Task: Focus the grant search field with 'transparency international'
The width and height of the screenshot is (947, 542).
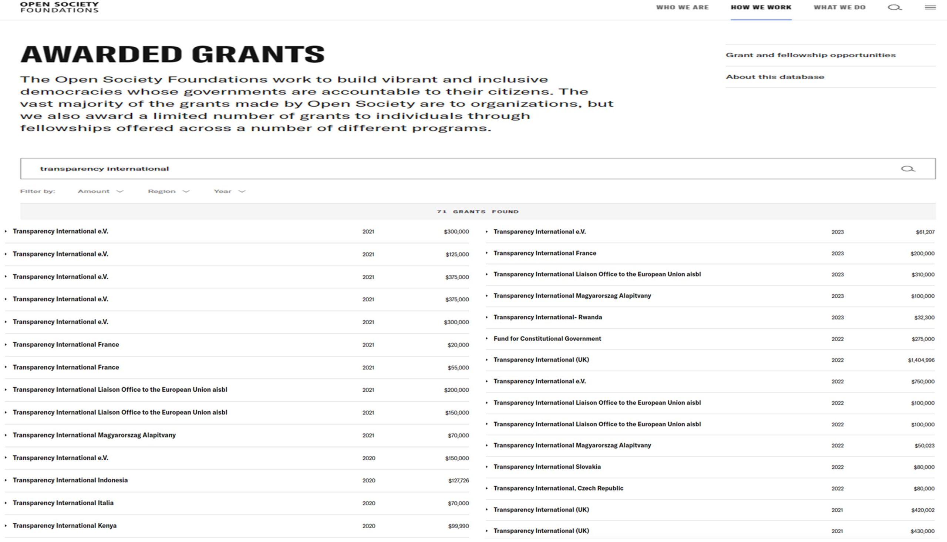Action: pos(478,168)
